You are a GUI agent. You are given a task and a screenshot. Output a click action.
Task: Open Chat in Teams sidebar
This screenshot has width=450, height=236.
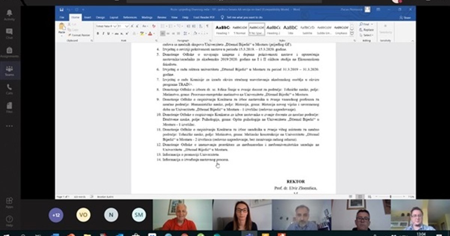coord(9,33)
